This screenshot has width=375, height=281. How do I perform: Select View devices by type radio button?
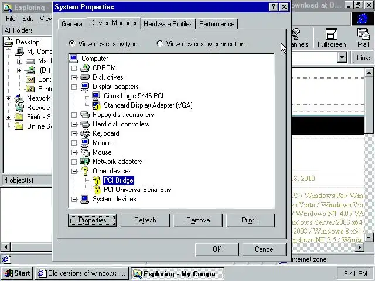(71, 43)
